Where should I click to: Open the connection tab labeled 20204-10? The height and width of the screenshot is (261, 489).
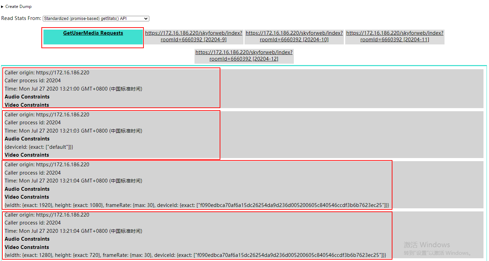pos(294,36)
